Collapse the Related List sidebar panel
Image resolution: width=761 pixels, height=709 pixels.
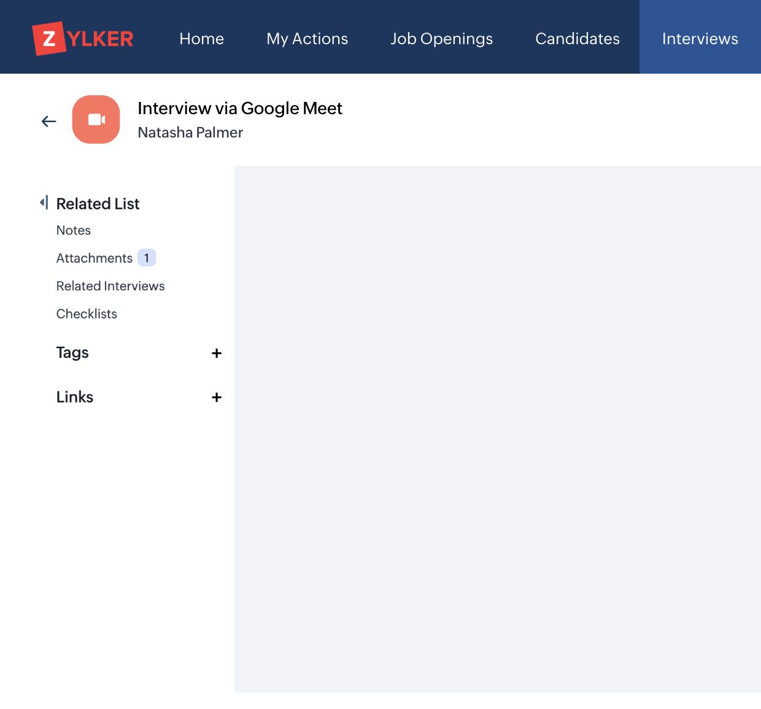[x=44, y=203]
